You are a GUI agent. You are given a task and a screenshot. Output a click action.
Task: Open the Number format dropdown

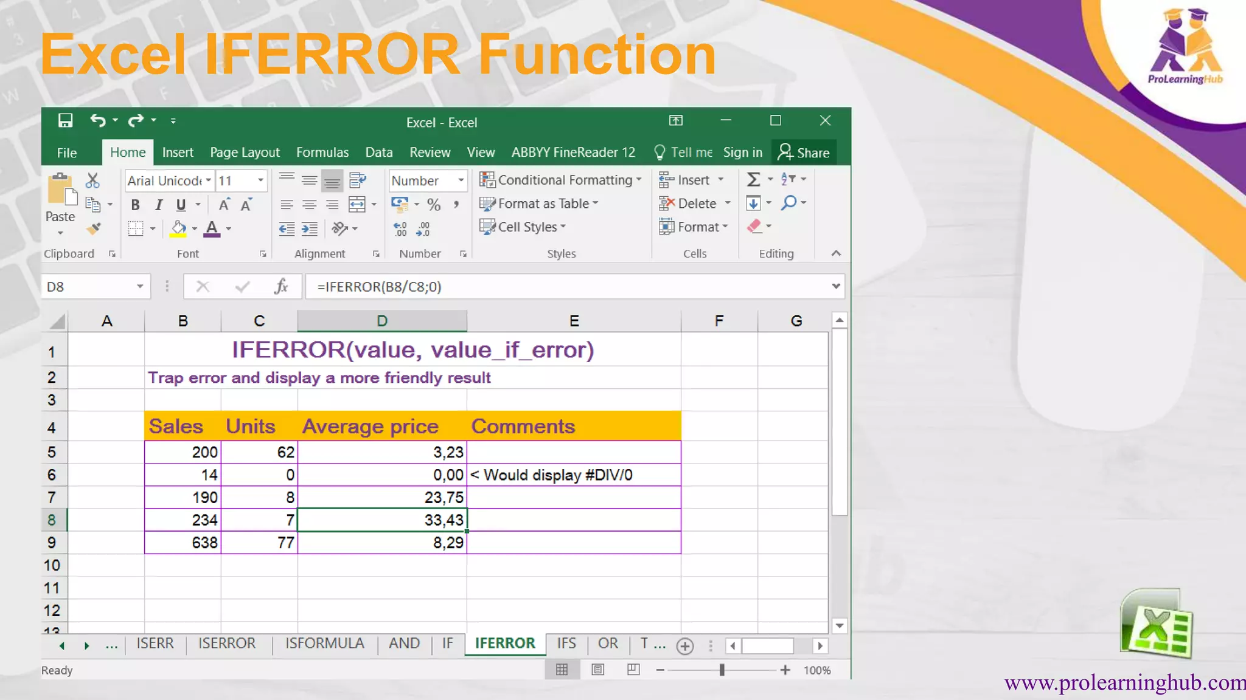(x=461, y=180)
